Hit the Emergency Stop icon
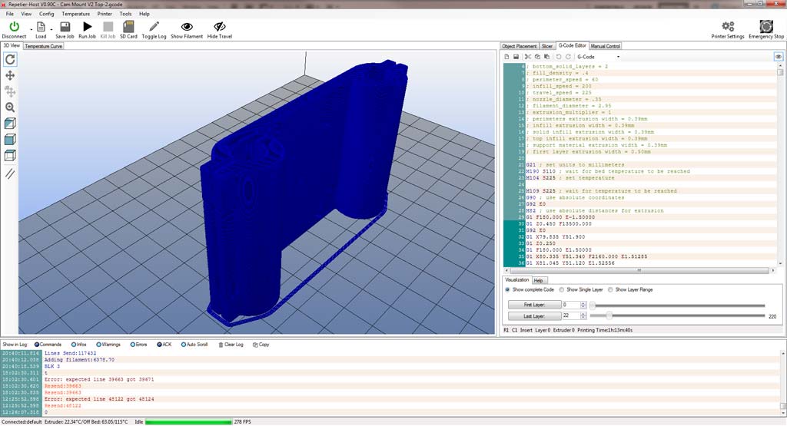The width and height of the screenshot is (787, 426). coord(766,26)
